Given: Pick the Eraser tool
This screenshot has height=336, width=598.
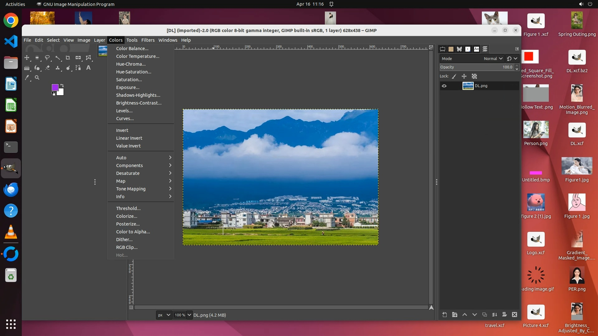Looking at the screenshot, I should click(x=47, y=68).
